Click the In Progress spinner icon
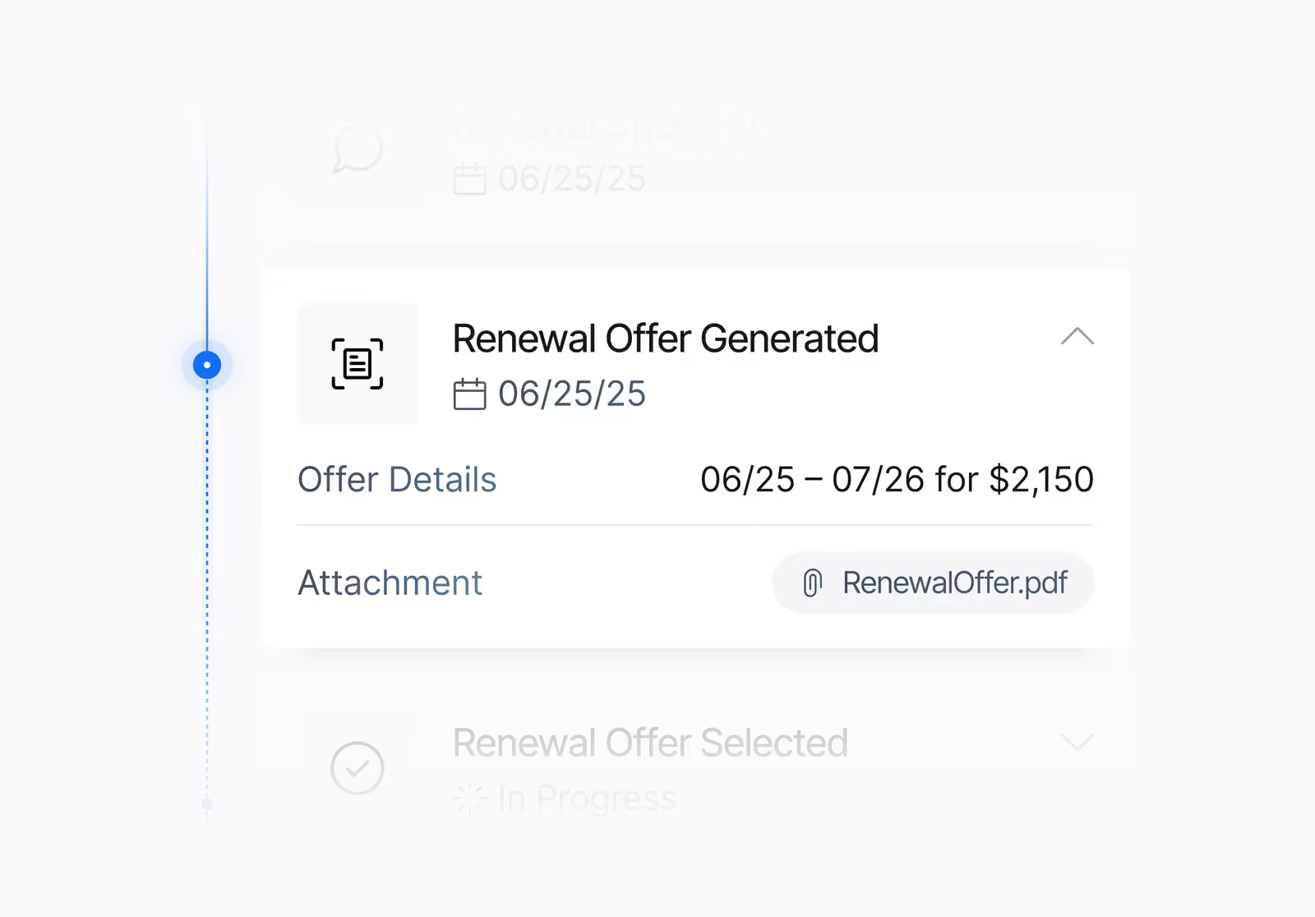Image resolution: width=1315 pixels, height=917 pixels. coord(470,798)
